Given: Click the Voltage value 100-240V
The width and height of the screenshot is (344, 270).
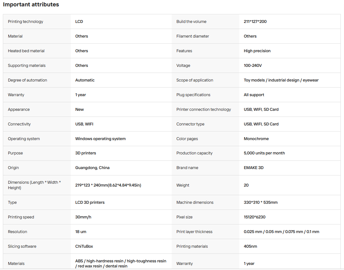Looking at the screenshot, I should (253, 65).
